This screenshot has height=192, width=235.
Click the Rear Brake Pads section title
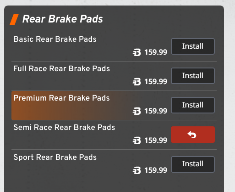63,19
